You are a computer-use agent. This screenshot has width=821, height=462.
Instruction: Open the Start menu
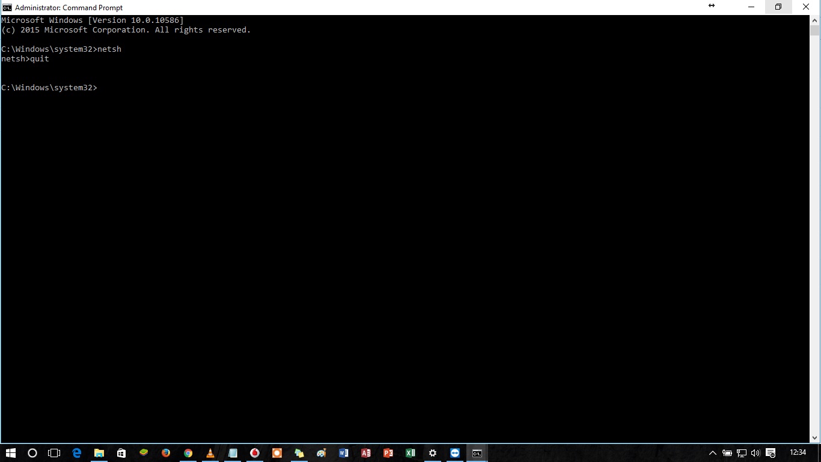pyautogui.click(x=10, y=453)
